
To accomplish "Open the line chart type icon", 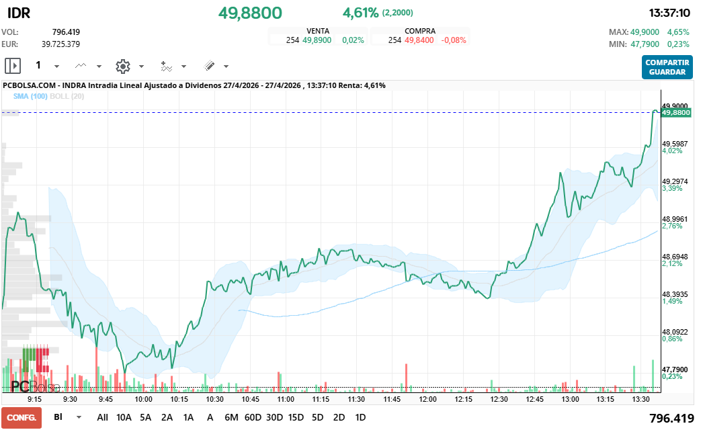I will coord(81,66).
